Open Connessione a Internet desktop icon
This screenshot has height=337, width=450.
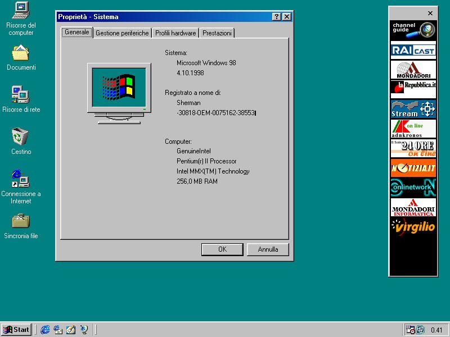(21, 180)
